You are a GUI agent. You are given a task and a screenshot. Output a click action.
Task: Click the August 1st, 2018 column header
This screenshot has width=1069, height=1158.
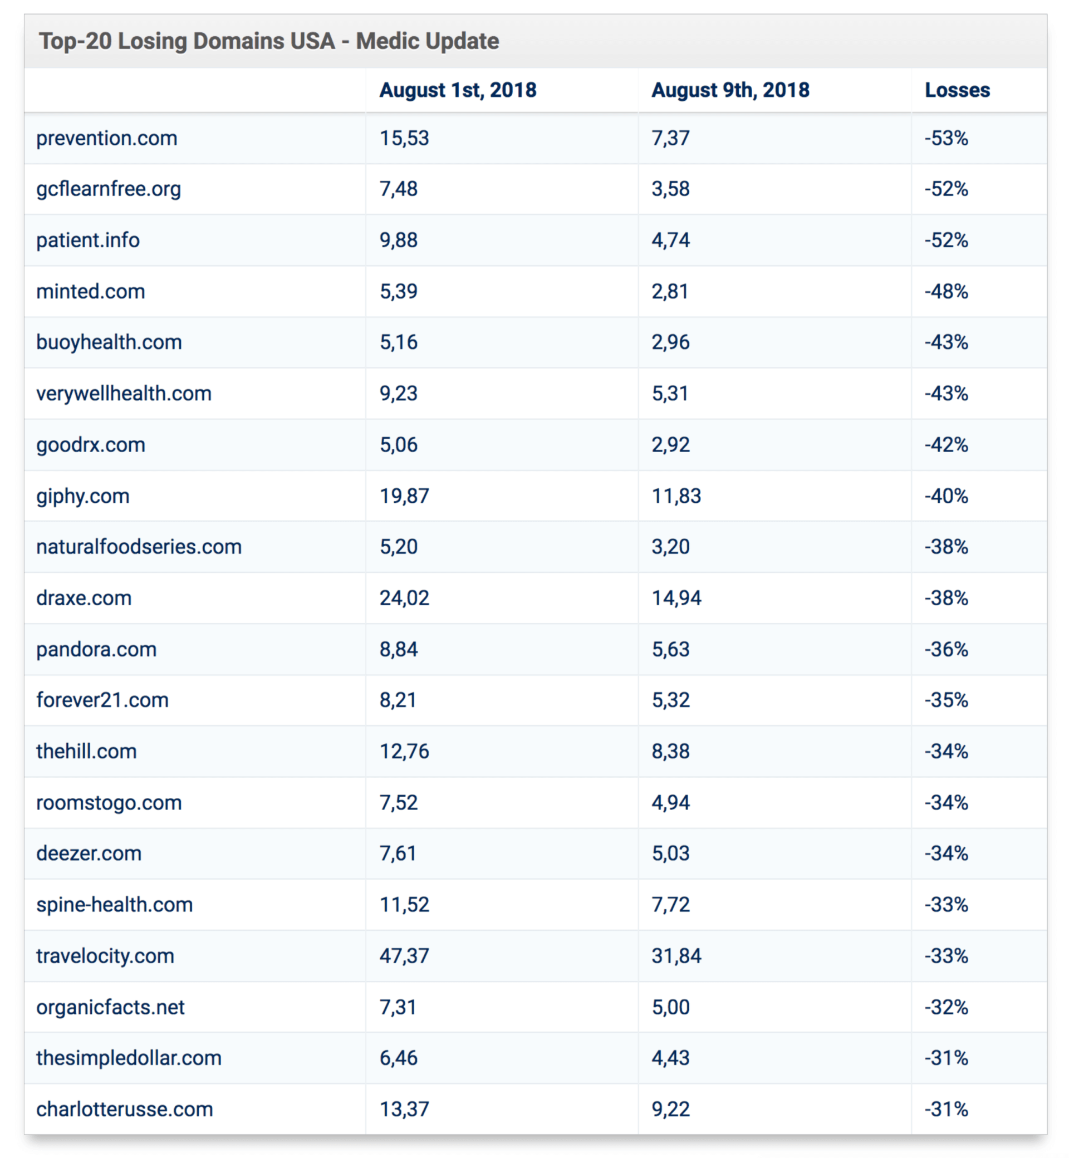tap(458, 90)
